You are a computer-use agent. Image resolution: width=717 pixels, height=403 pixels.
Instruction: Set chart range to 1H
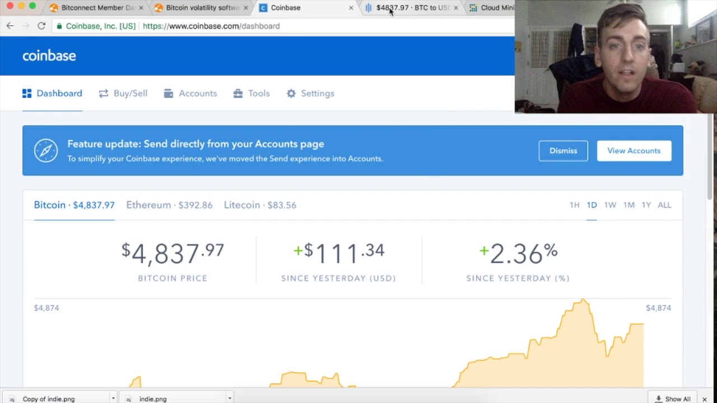point(575,205)
